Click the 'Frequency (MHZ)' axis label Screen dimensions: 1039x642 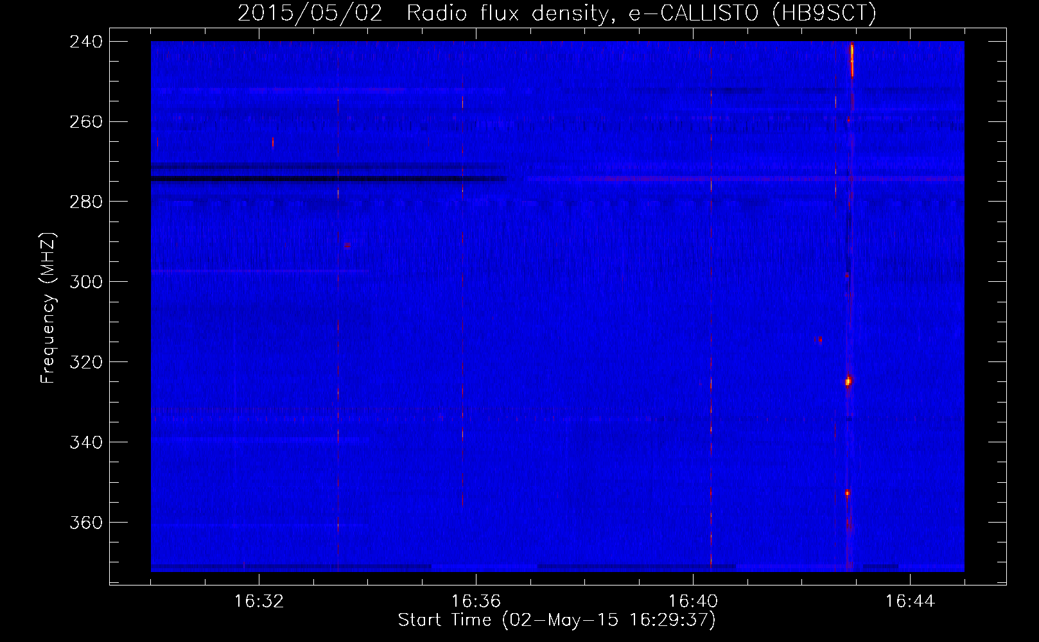[x=48, y=308]
